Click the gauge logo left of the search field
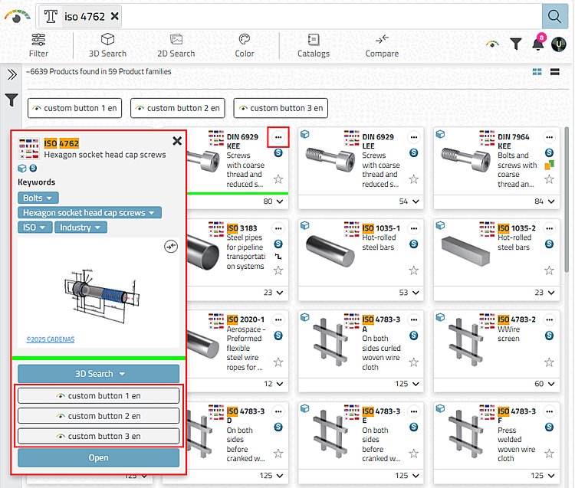The width and height of the screenshot is (575, 488). click(17, 16)
